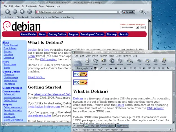Click the Search button next to the URL bar

[128, 12]
